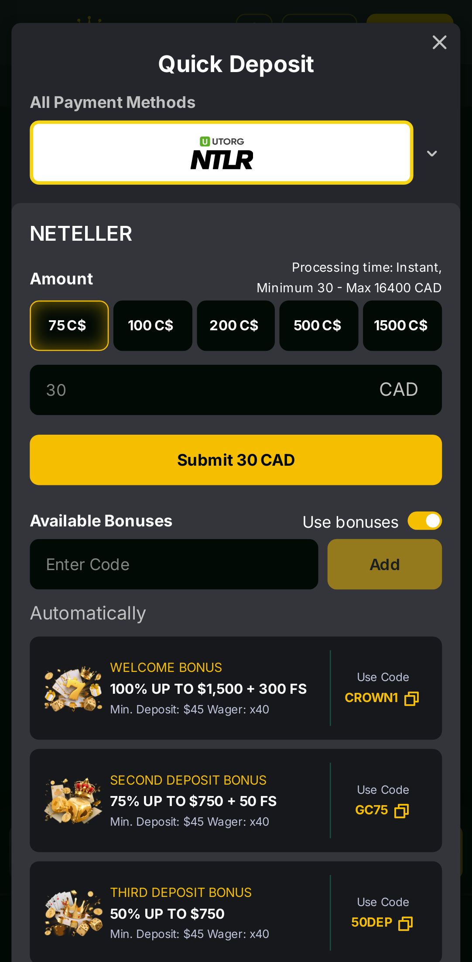Close the Quick Deposit dialog
Image resolution: width=472 pixels, height=962 pixels.
[x=439, y=42]
